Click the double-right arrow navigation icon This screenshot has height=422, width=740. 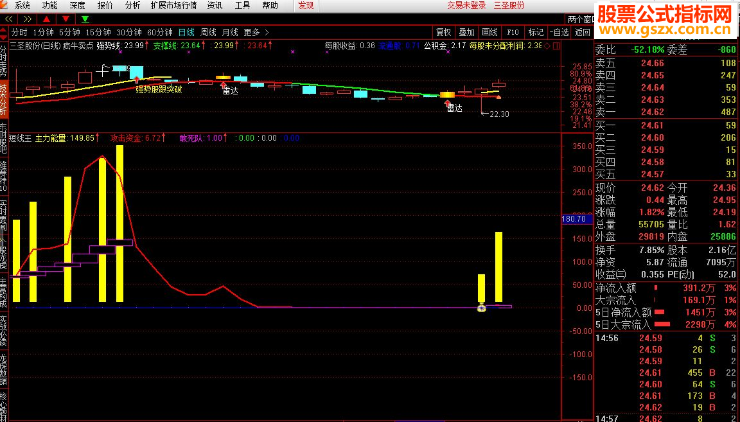(x=28, y=19)
